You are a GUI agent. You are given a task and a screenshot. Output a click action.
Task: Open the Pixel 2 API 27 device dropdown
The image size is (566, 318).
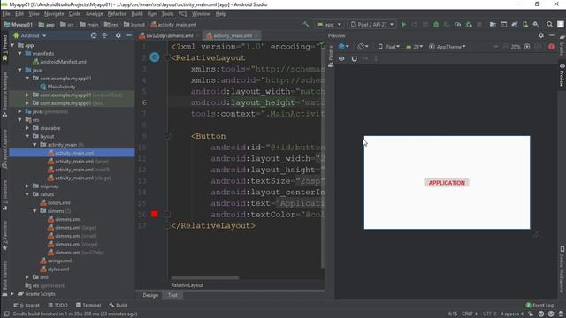[372, 25]
